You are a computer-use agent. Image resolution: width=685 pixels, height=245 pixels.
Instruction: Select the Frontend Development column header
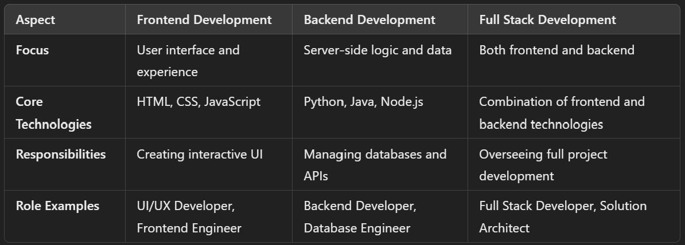[x=204, y=19]
